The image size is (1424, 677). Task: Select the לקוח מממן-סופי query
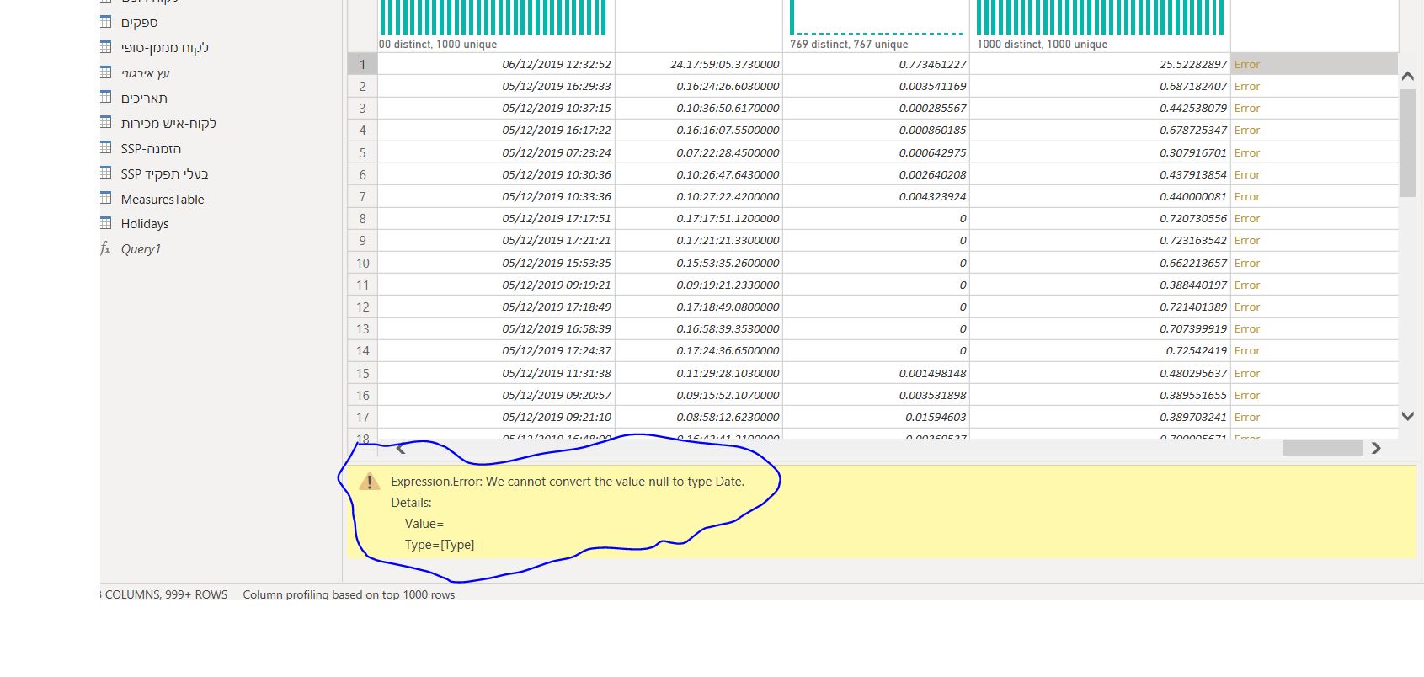tap(164, 48)
